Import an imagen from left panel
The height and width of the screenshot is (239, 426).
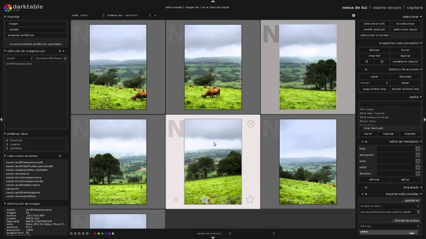36,24
